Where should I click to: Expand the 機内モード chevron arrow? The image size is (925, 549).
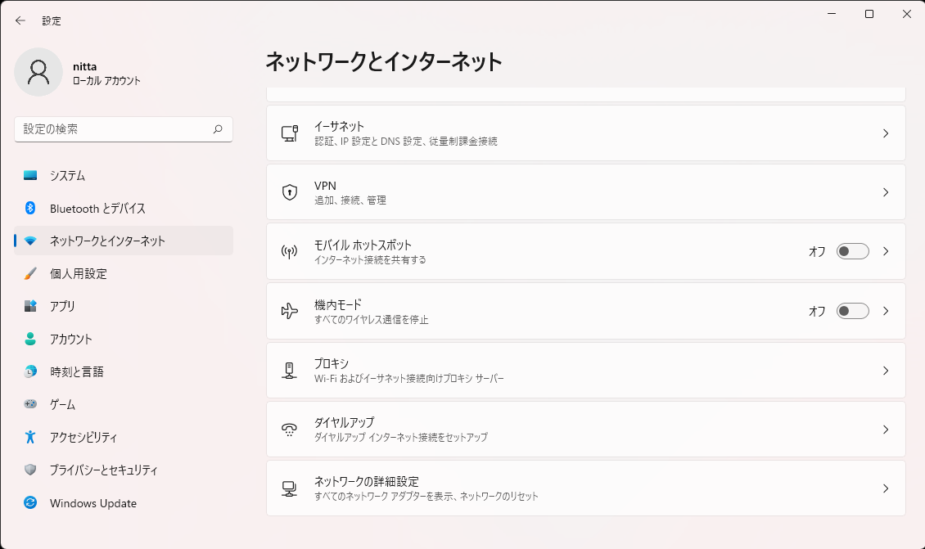pos(886,311)
